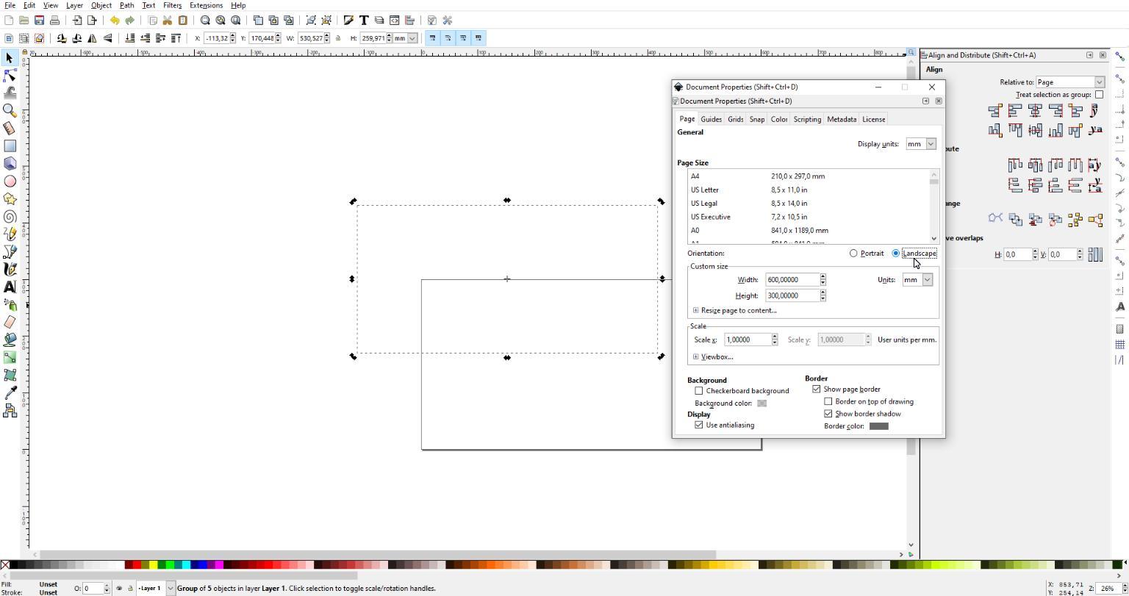Select the Node editing tool

tap(10, 75)
